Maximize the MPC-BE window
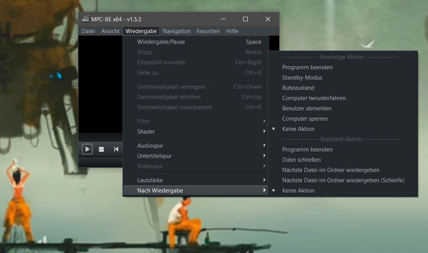Screen dimensions: 428x253 pyautogui.click(x=245, y=19)
